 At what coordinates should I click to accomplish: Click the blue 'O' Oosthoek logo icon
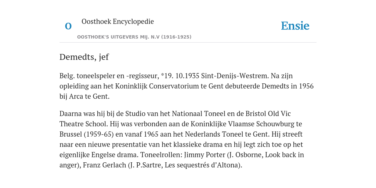tap(68, 26)
